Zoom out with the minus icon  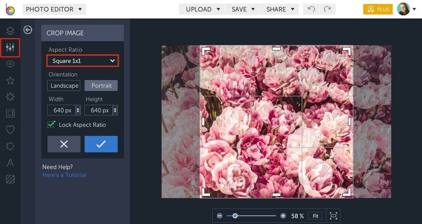219,216
